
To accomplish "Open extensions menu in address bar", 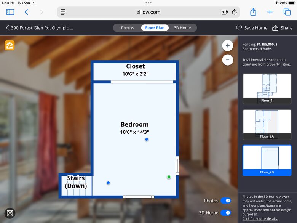I will click(224, 12).
